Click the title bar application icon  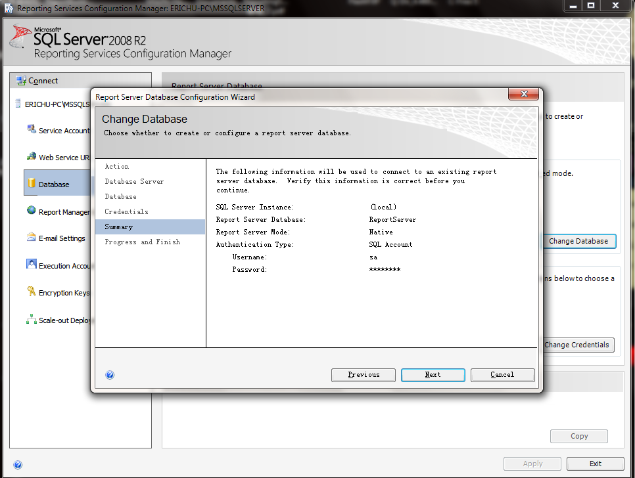[9, 8]
